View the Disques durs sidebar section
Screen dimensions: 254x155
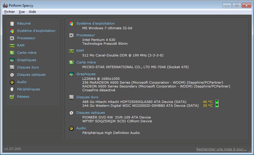click(28, 67)
